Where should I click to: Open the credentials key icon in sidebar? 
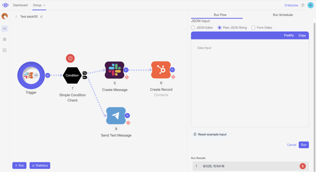click(5, 50)
